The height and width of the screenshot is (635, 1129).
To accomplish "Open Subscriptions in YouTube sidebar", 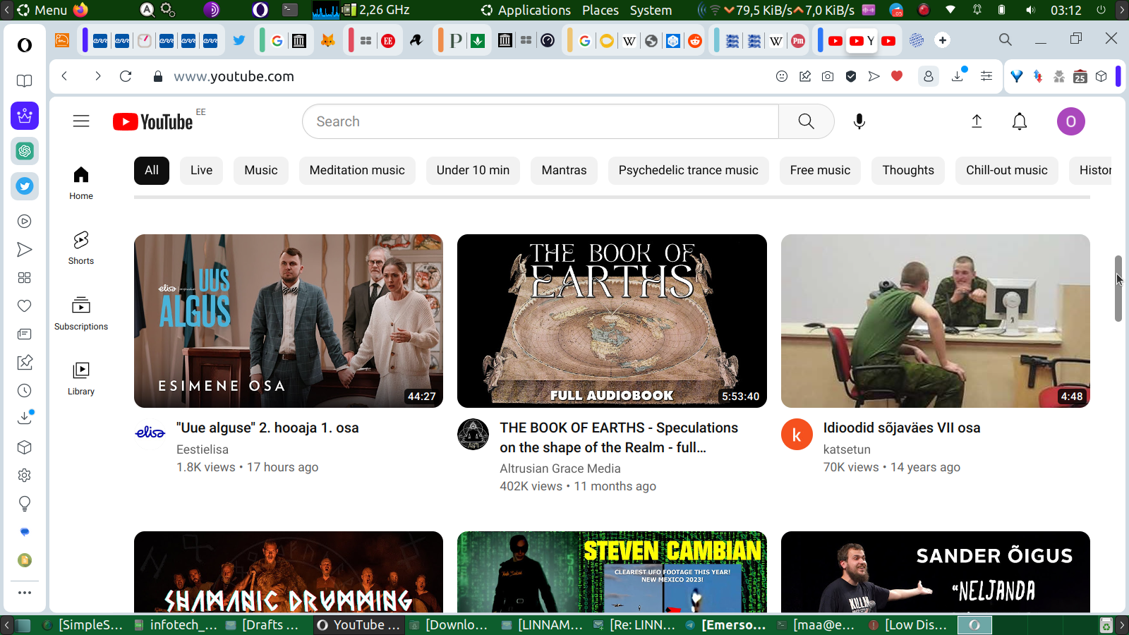I will pyautogui.click(x=81, y=313).
